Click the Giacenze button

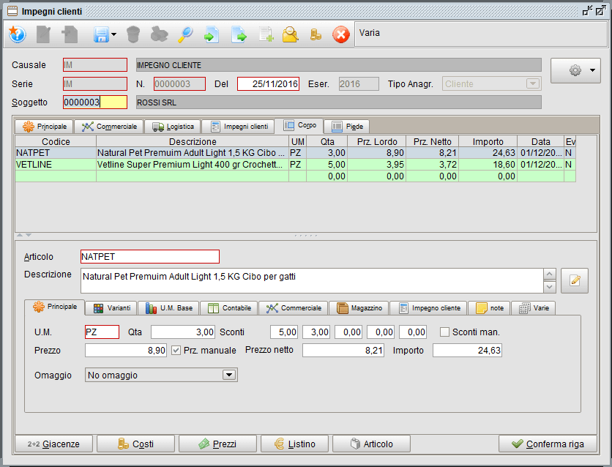48,444
